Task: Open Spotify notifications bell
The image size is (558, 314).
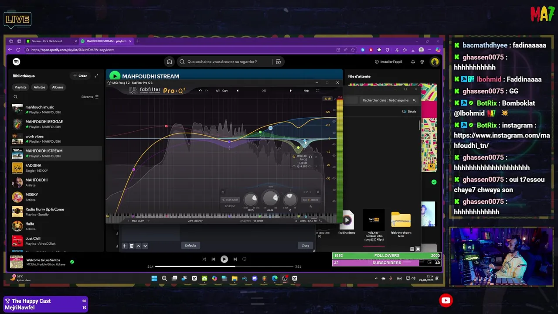Action: pos(413,61)
